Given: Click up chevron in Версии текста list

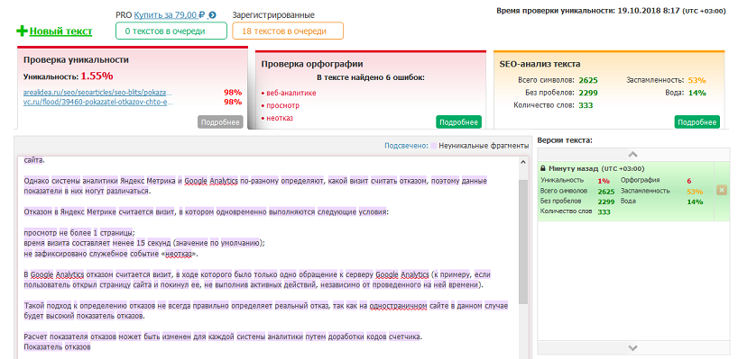Looking at the screenshot, I should [633, 154].
